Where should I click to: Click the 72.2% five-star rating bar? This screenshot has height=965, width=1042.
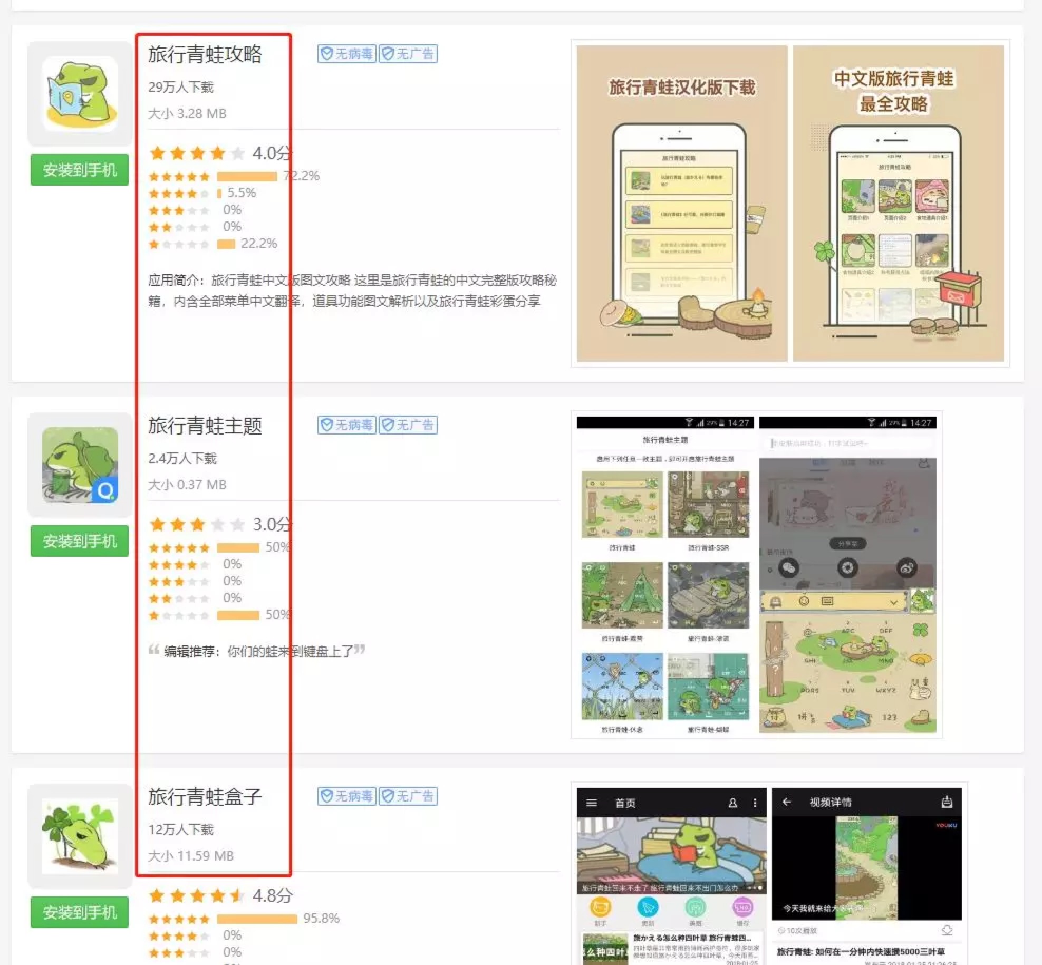click(x=247, y=177)
